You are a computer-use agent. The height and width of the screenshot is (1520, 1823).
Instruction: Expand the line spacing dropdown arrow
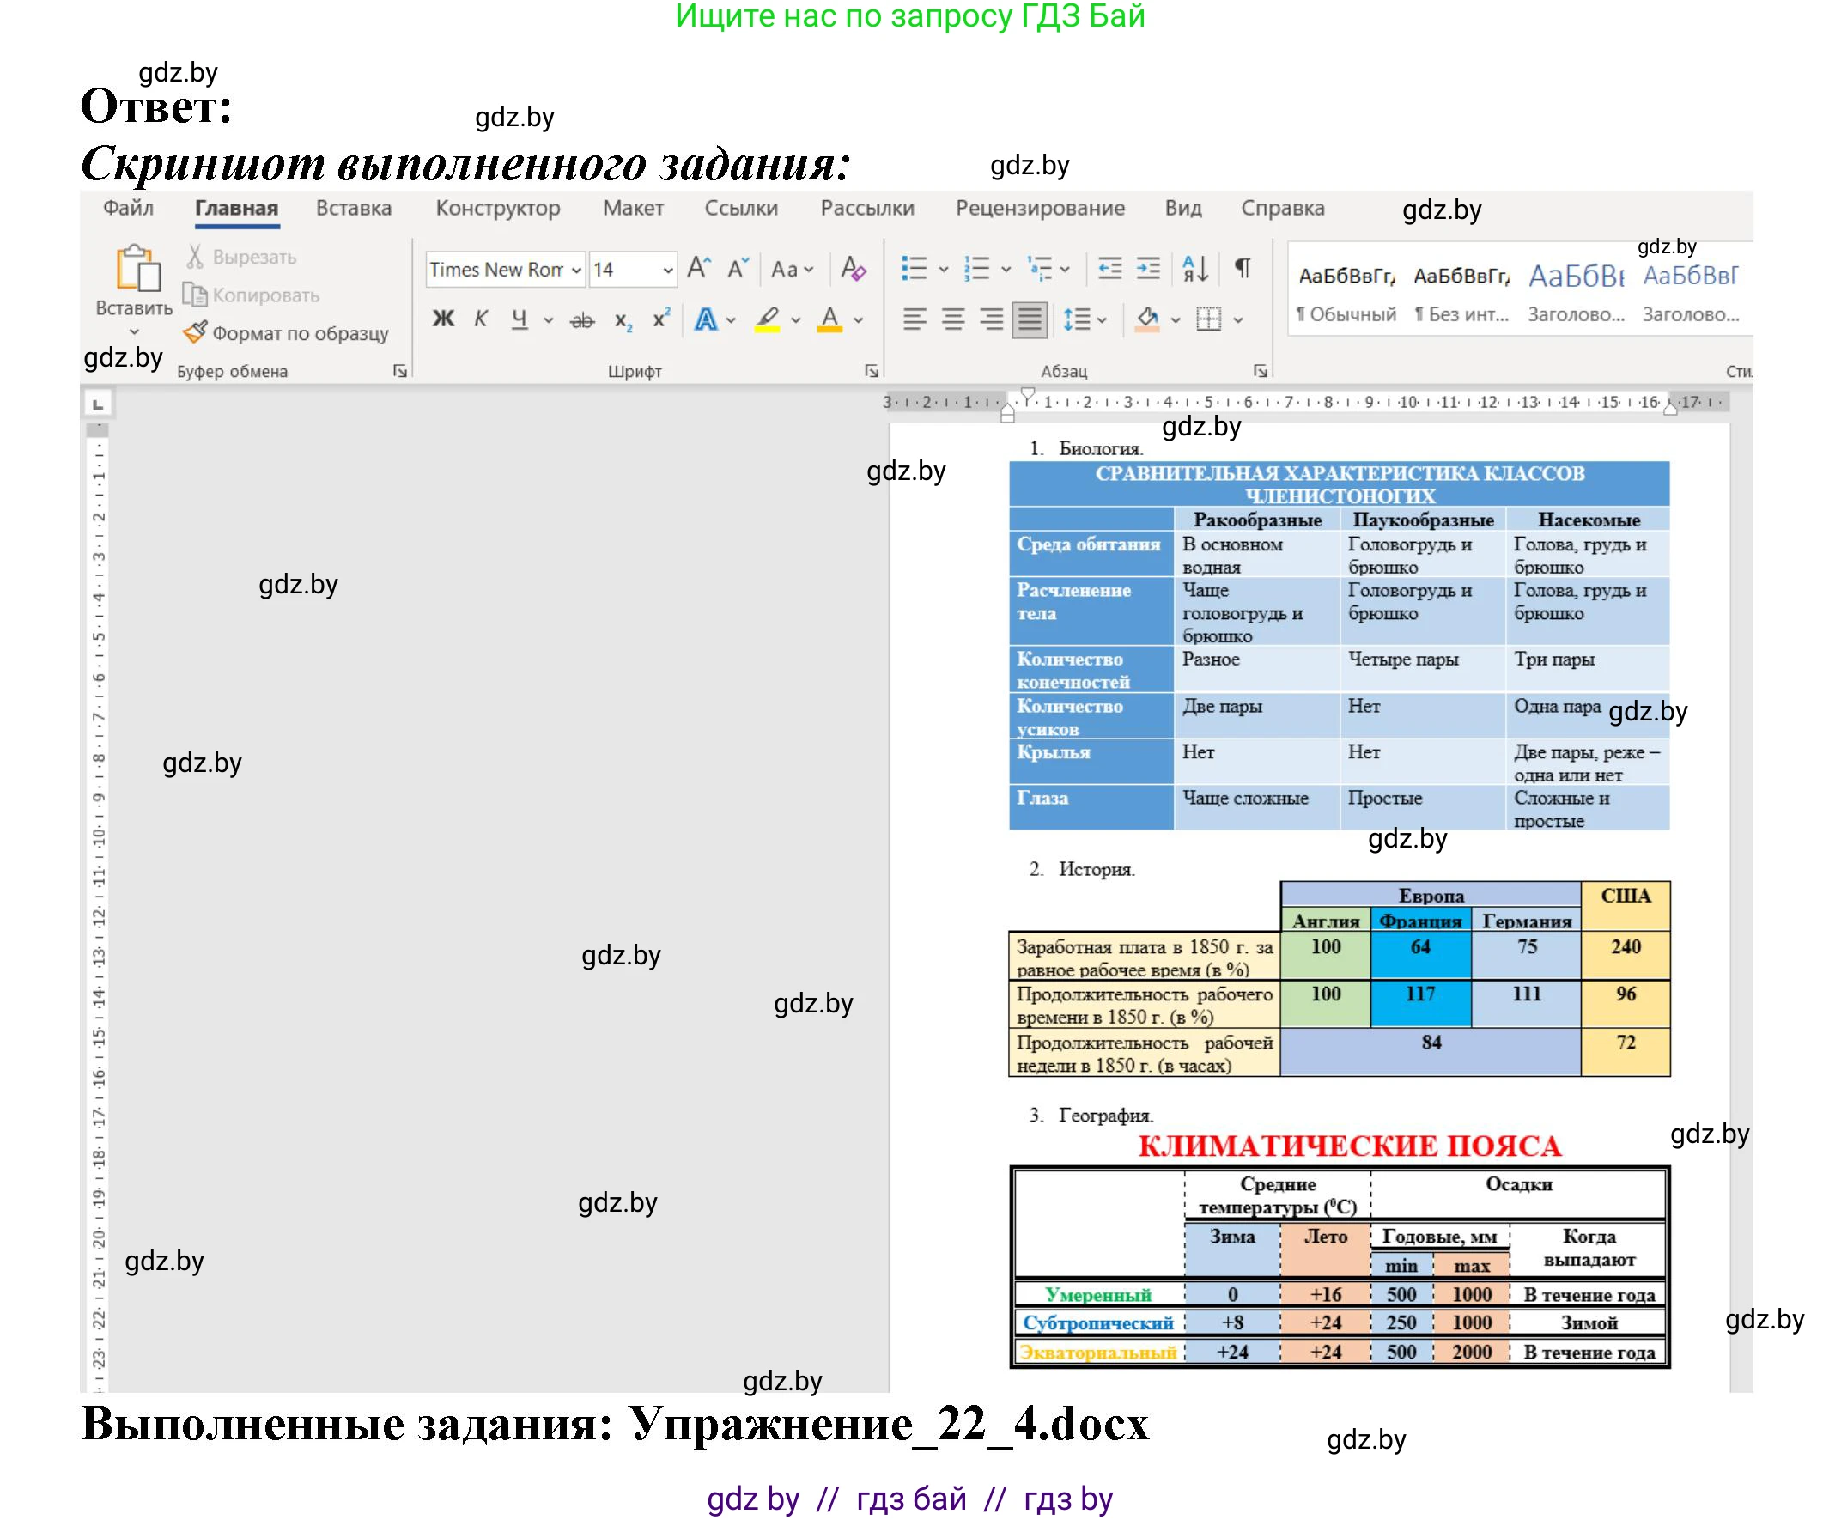[1102, 320]
